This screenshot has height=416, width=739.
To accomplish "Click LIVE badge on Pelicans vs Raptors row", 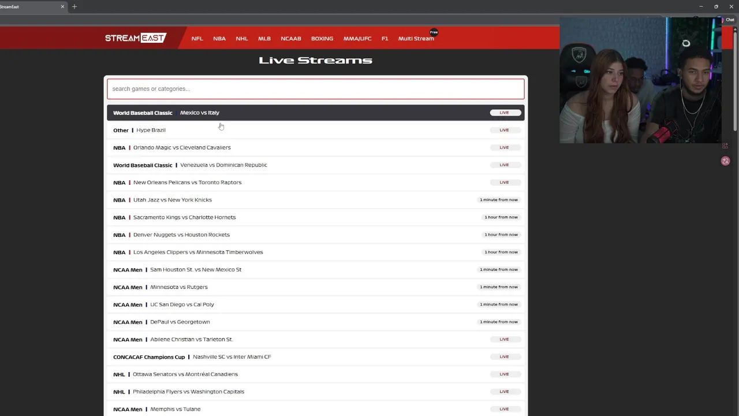I will [x=505, y=182].
